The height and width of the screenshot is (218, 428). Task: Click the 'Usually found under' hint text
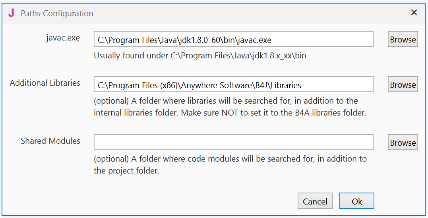point(200,56)
